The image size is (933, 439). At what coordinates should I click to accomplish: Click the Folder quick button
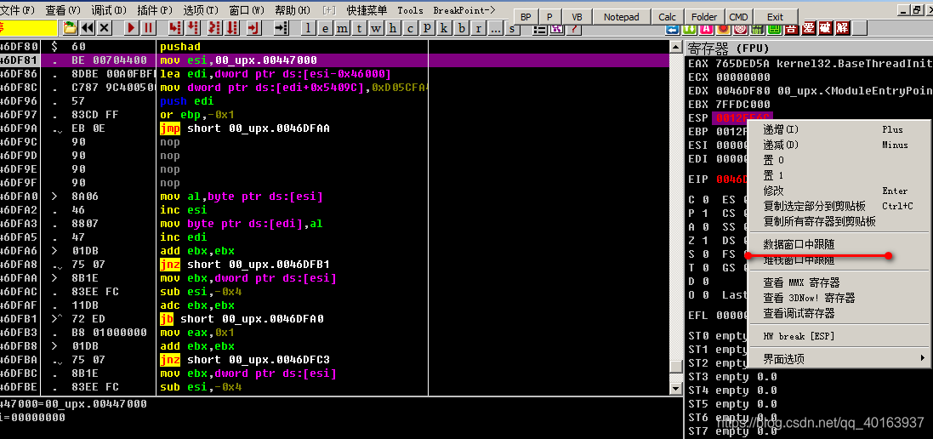[x=704, y=17]
